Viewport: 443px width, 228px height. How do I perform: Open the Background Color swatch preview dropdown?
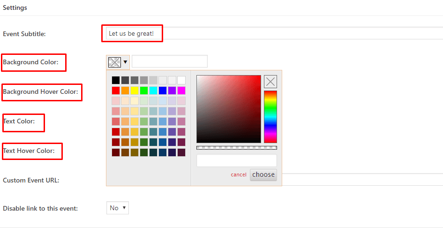point(118,62)
